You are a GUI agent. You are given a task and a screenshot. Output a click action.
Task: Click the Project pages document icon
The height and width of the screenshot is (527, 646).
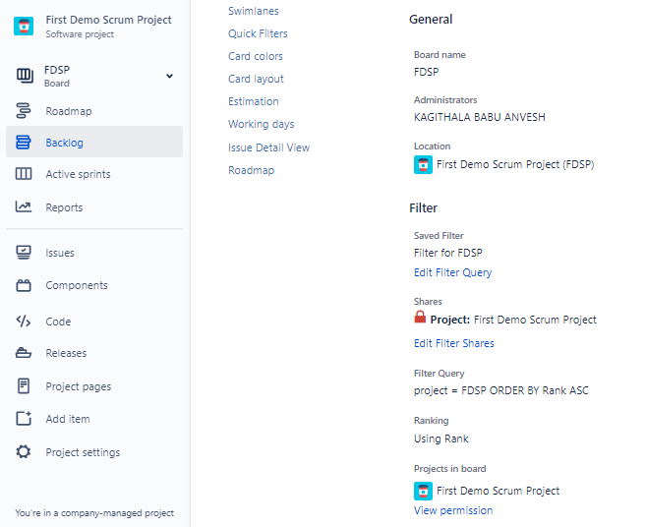pyautogui.click(x=24, y=386)
